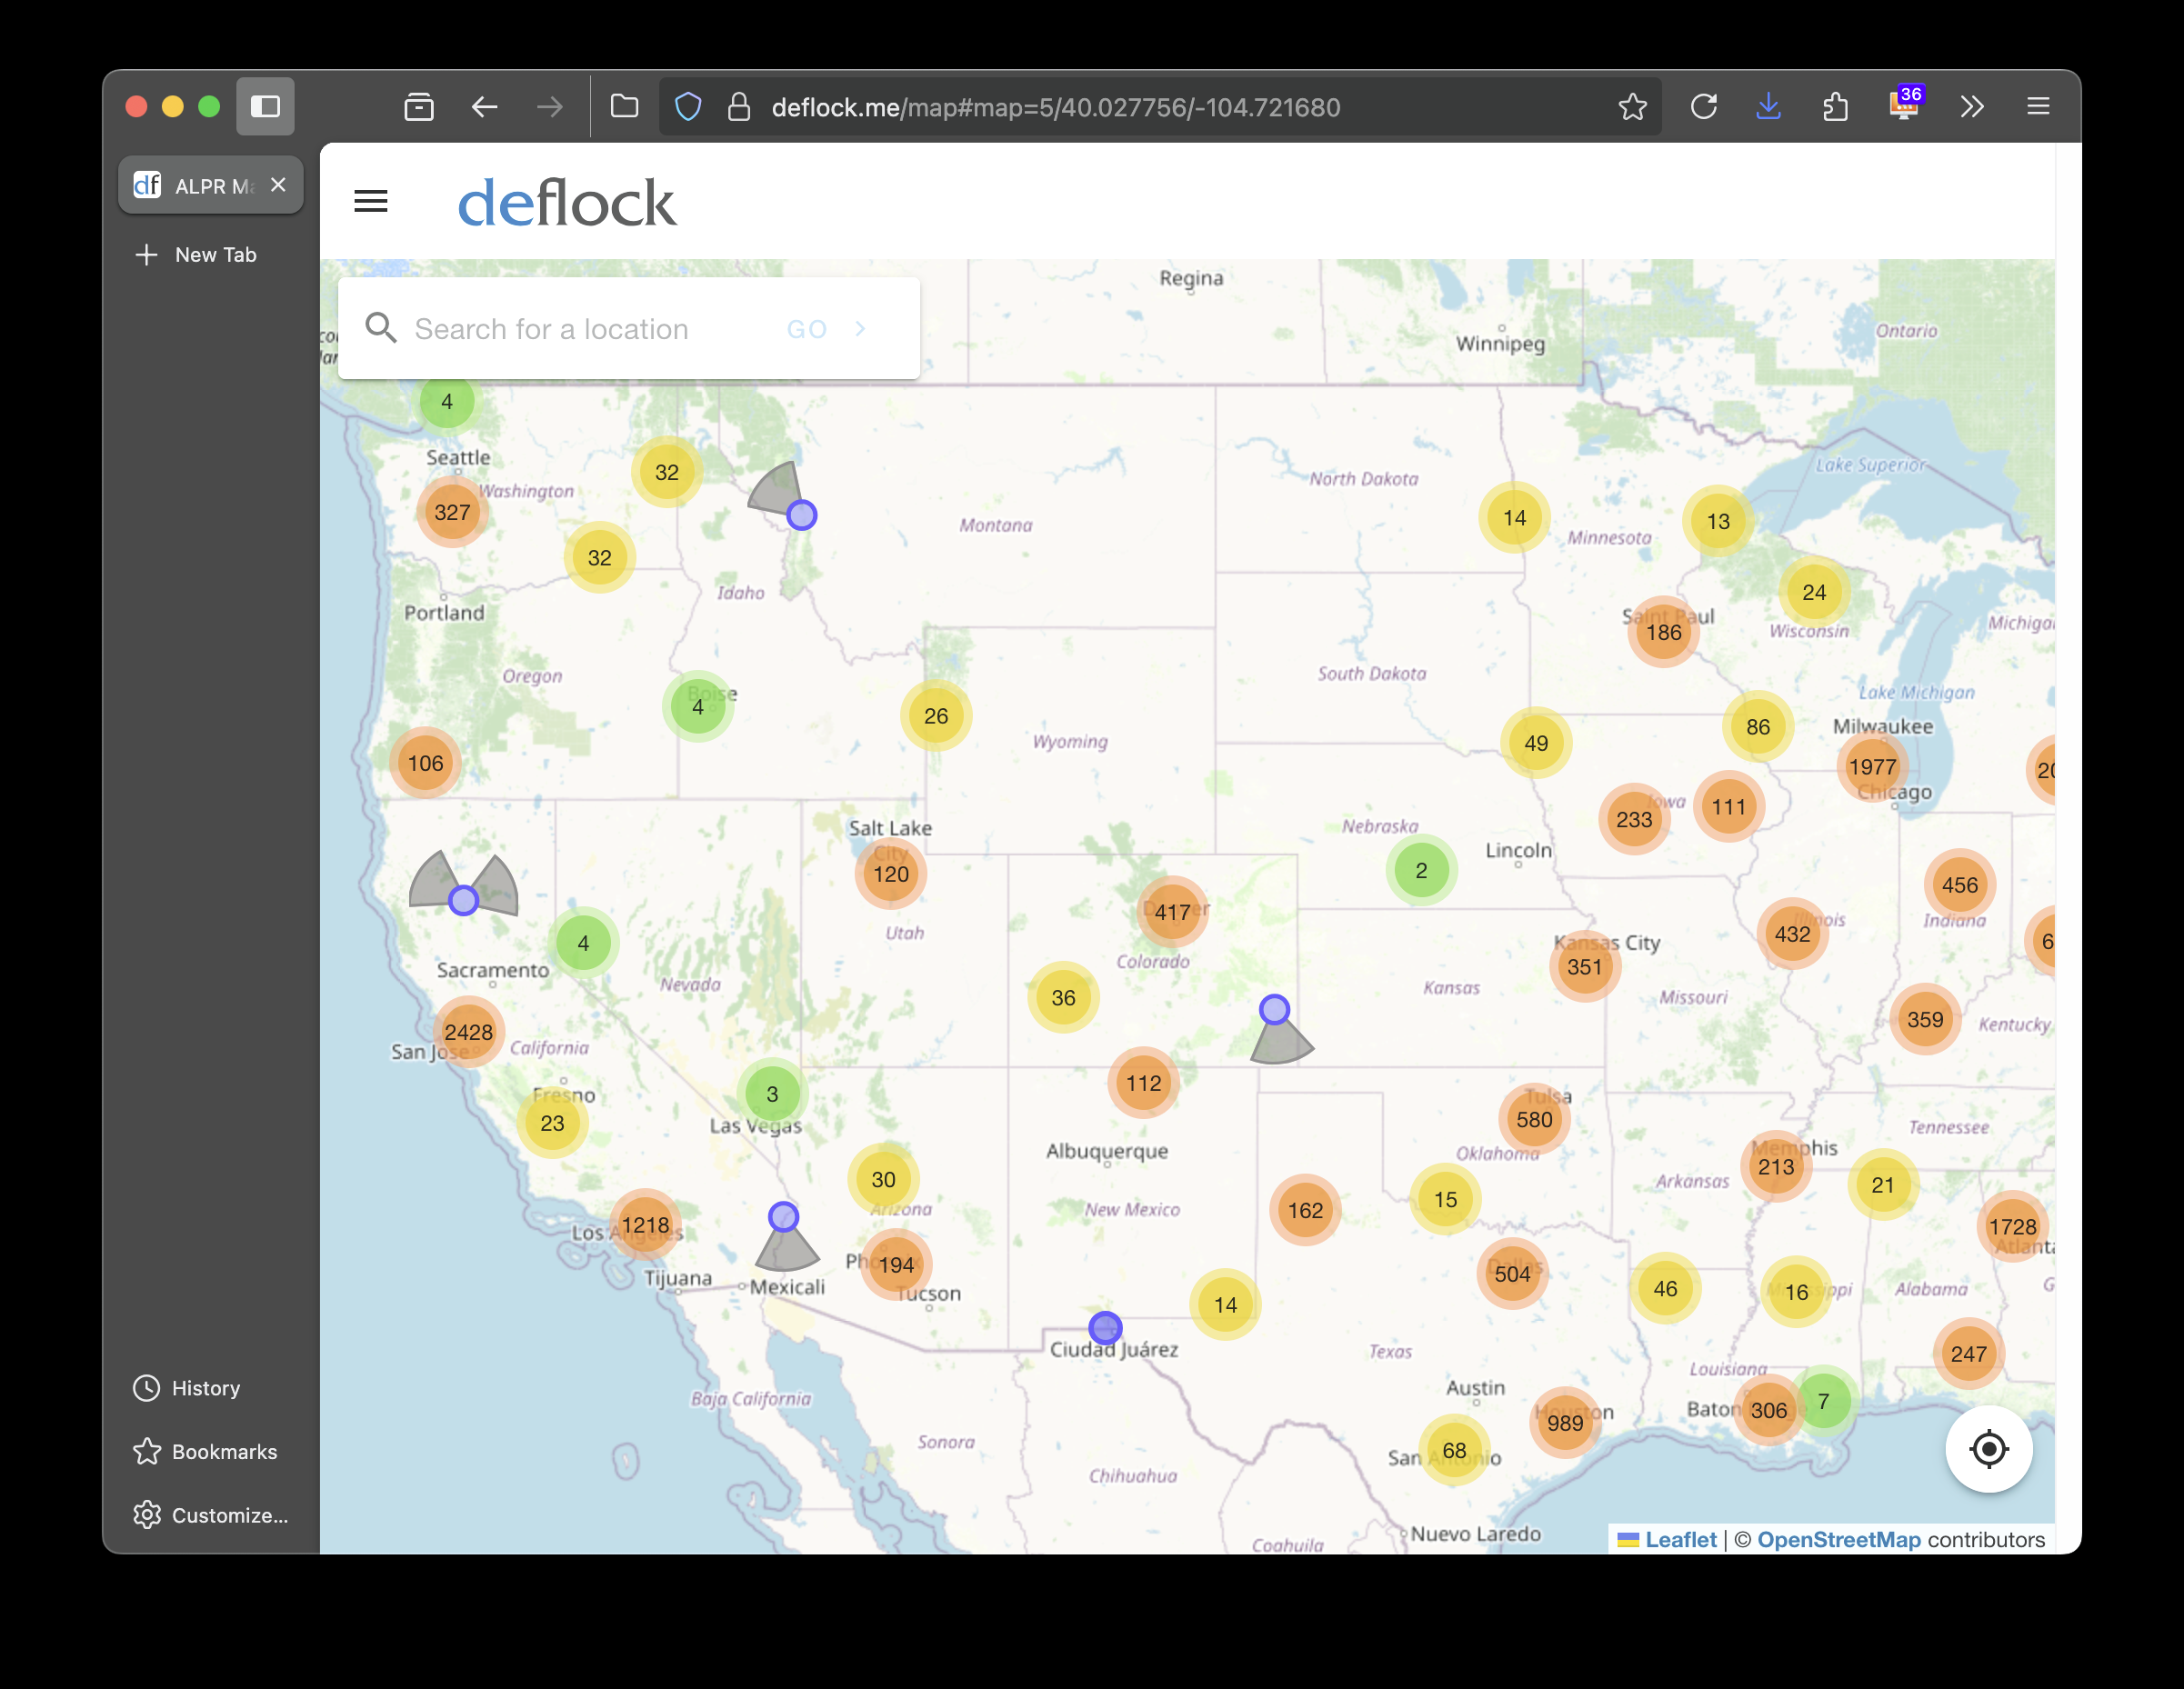2184x1689 pixels.
Task: Click the 2428 cluster near San Jose
Action: 468,1033
